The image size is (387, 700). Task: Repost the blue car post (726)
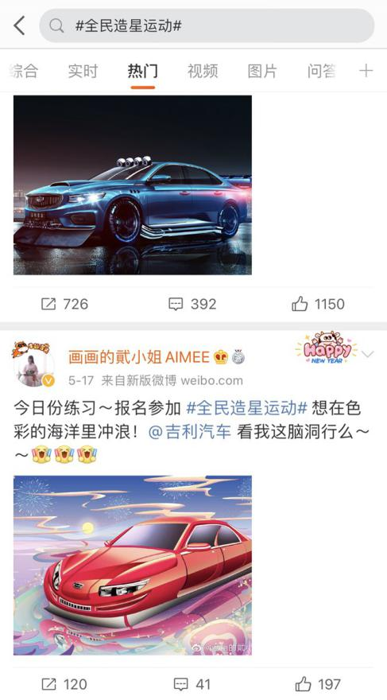(x=64, y=304)
